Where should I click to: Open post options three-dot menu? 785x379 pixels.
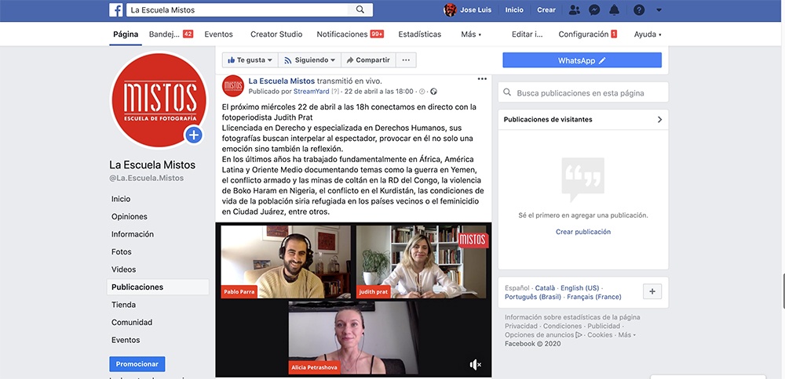click(x=482, y=79)
